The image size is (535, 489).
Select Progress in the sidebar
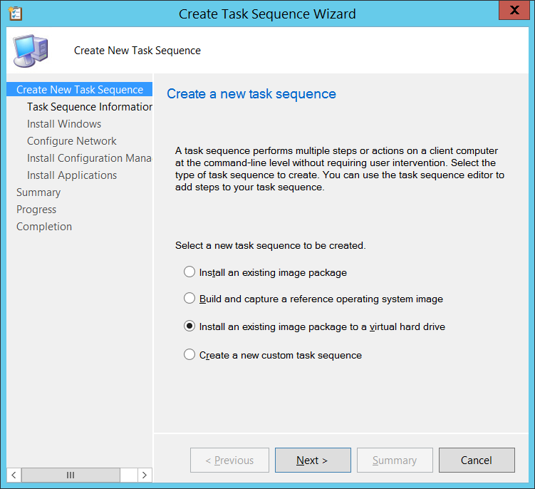pos(36,210)
